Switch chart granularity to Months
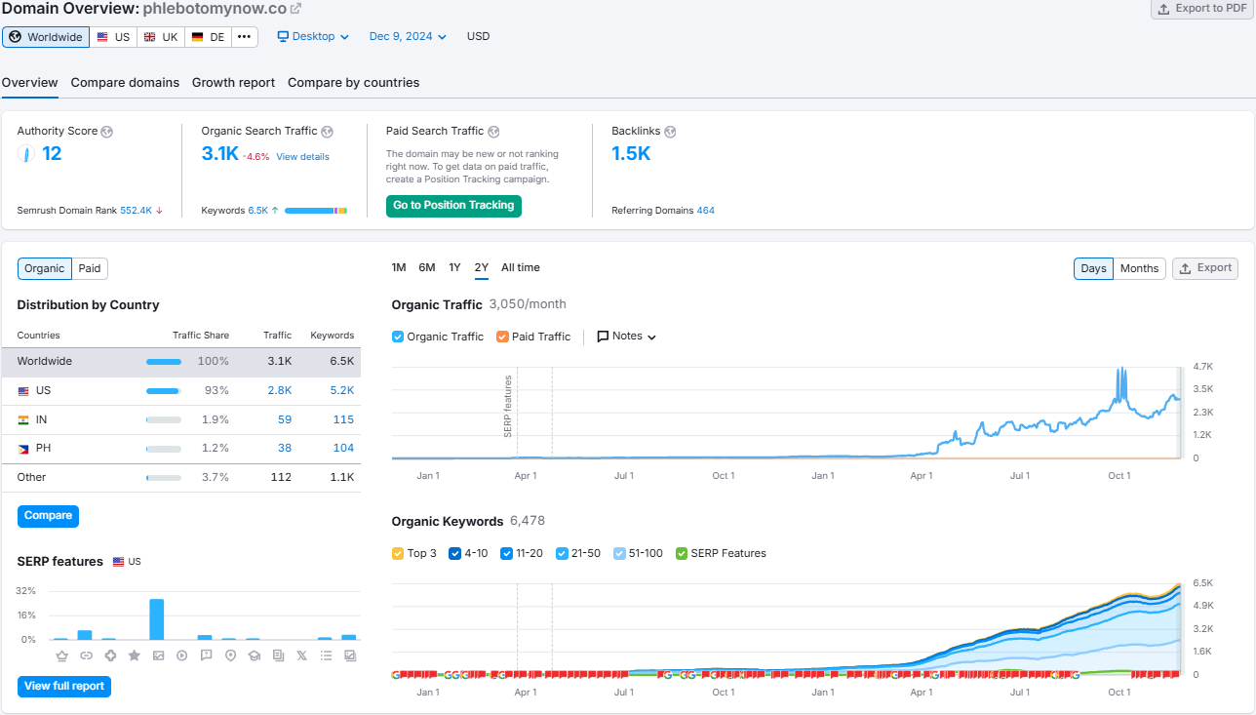Viewport: 1256px width, 715px height. pos(1139,268)
